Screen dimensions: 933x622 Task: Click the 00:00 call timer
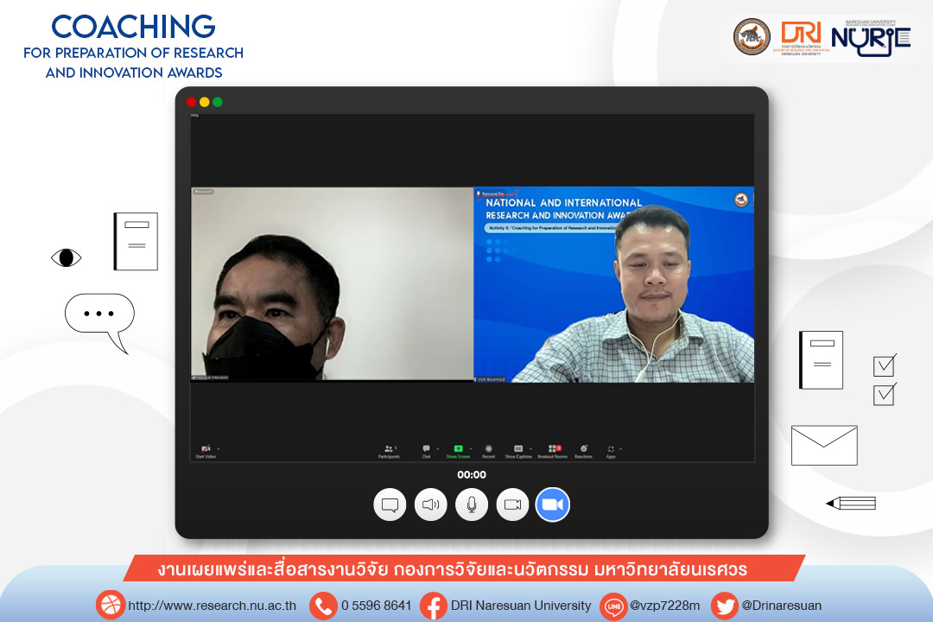pos(472,474)
